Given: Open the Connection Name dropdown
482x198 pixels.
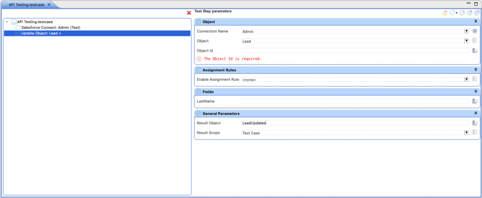Looking at the screenshot, I should (466, 32).
